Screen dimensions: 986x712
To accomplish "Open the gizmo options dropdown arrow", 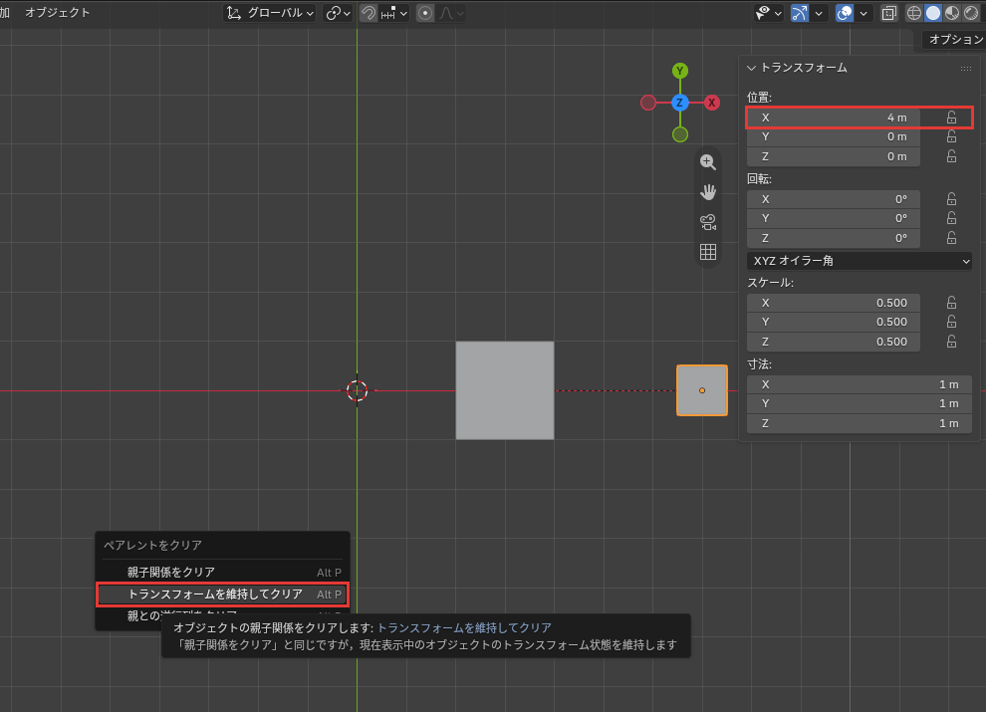I will click(x=818, y=13).
